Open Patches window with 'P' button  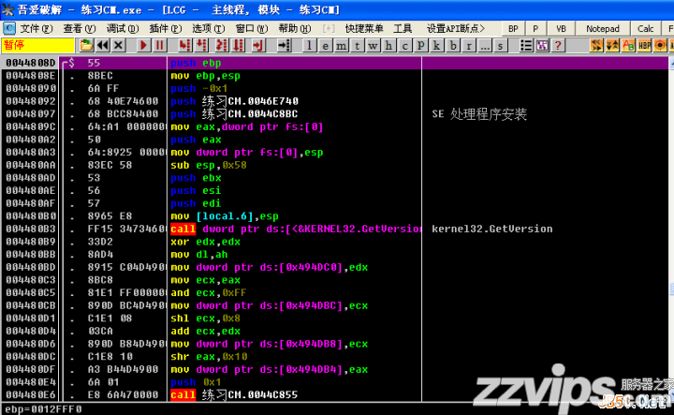[420, 45]
